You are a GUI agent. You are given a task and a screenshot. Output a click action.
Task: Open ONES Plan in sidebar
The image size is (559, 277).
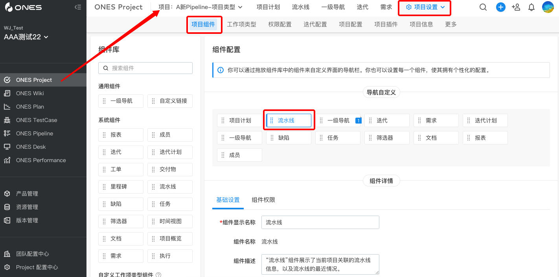[x=43, y=107]
